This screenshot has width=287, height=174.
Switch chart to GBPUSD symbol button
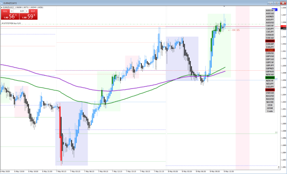270,56
